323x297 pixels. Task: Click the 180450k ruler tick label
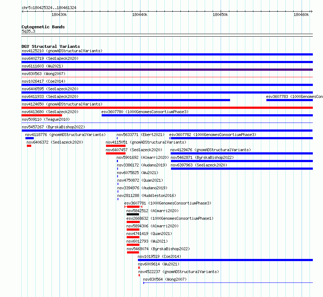pos(220,15)
